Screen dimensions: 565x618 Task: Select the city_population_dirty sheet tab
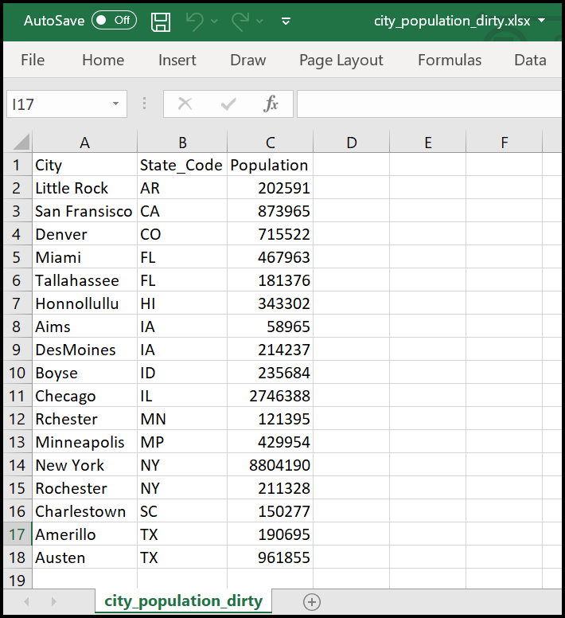[x=183, y=600]
